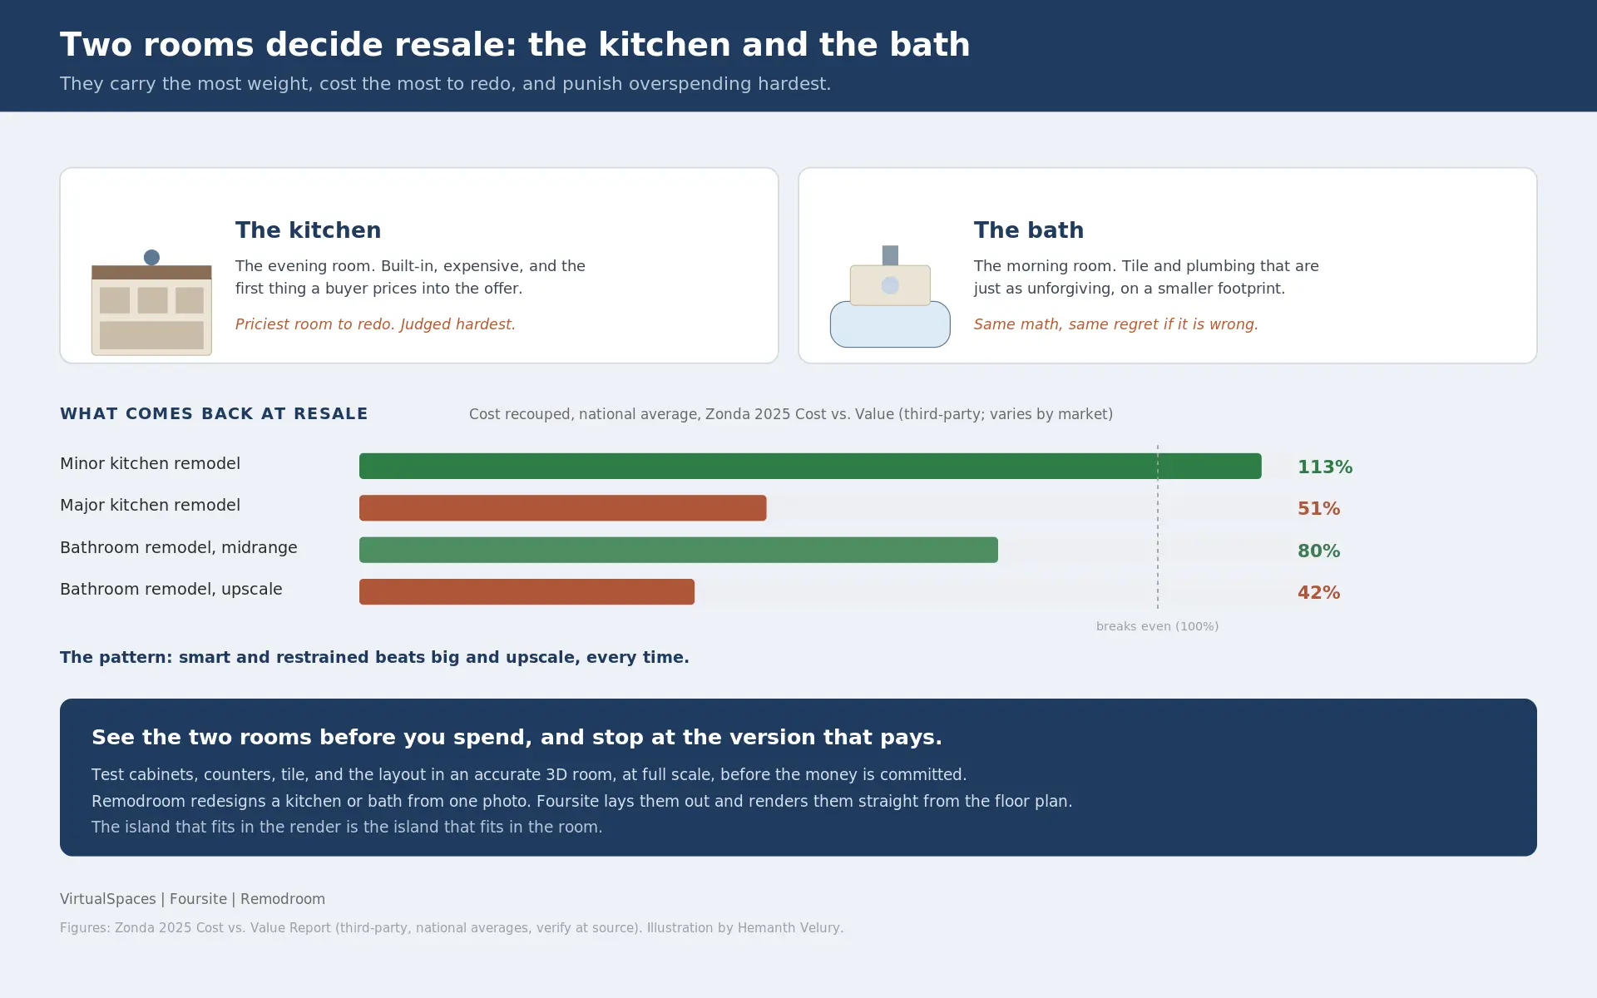
Task: Click the wide drawer in the kitchen icon
Action: (x=151, y=335)
